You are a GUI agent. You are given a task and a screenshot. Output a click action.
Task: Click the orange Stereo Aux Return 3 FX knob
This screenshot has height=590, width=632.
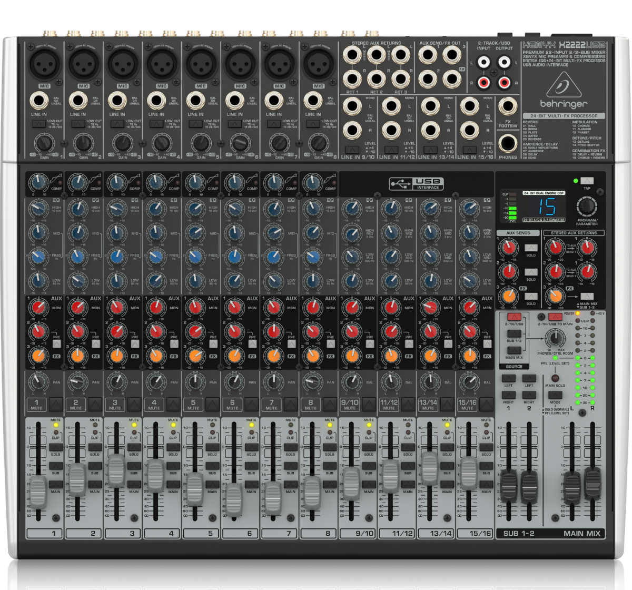tap(555, 296)
